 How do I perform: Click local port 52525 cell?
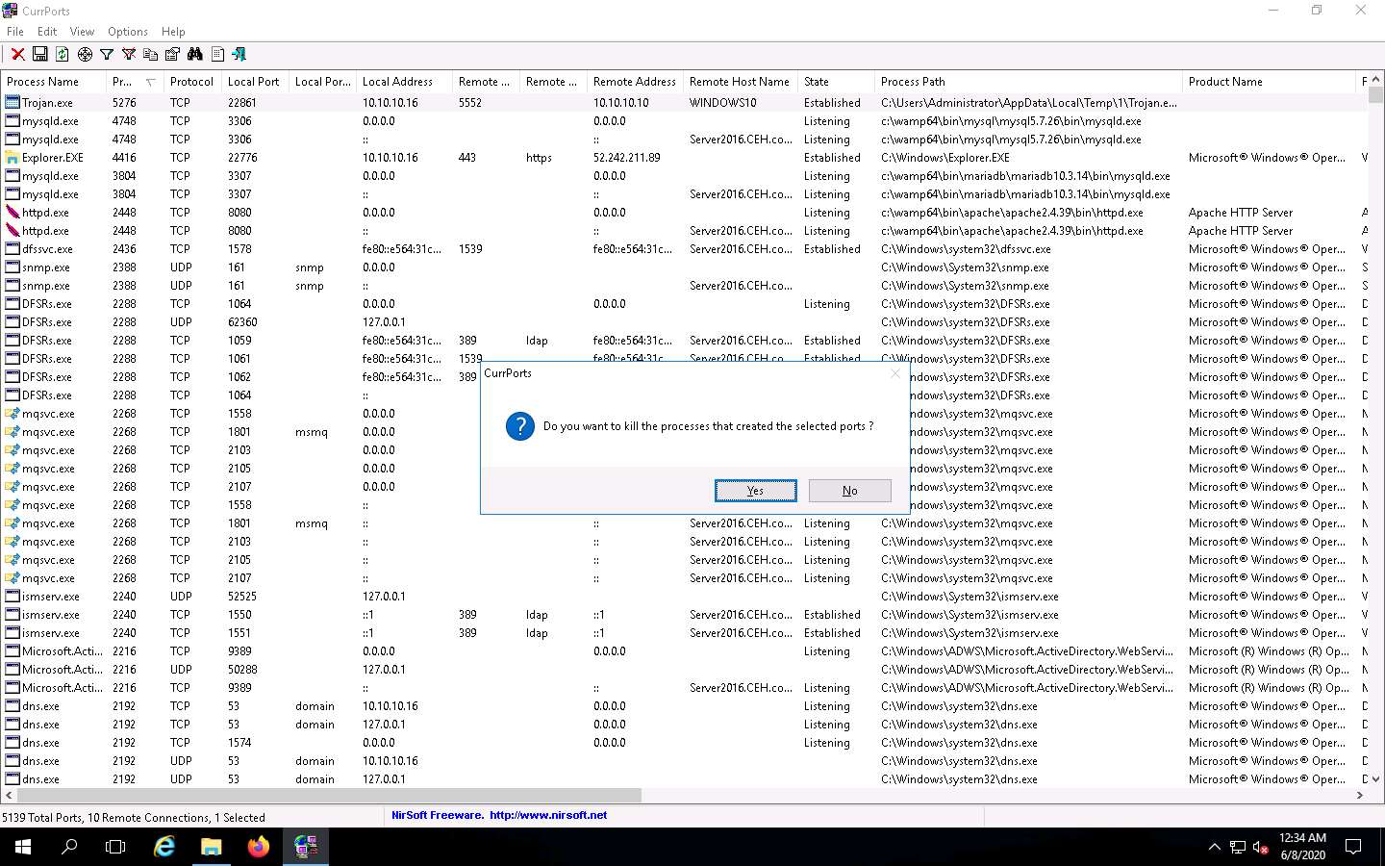click(x=242, y=596)
